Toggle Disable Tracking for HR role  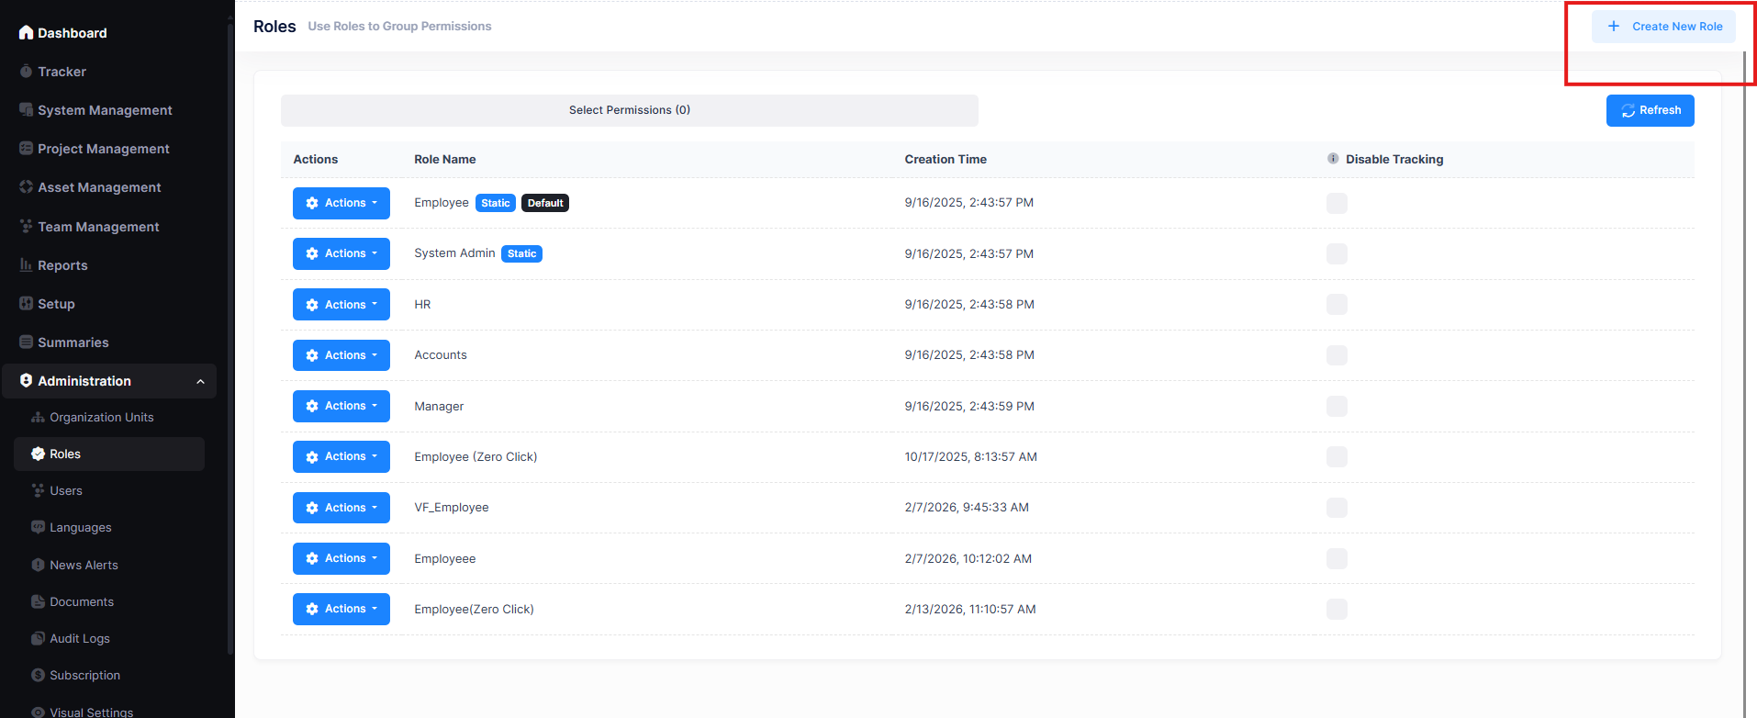(1337, 304)
